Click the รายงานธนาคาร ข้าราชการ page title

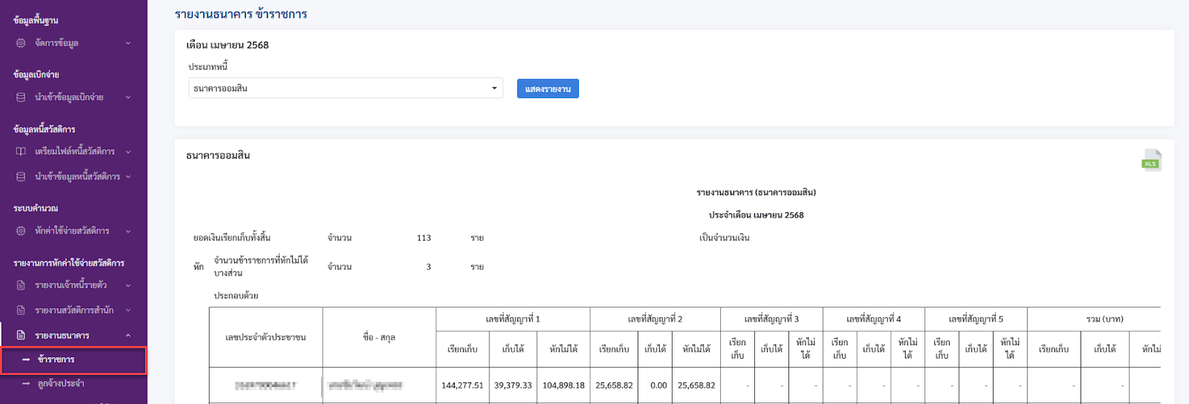pyautogui.click(x=241, y=14)
